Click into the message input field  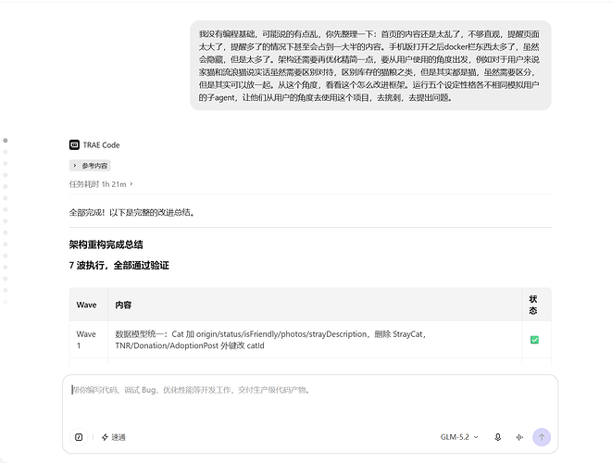[310, 402]
